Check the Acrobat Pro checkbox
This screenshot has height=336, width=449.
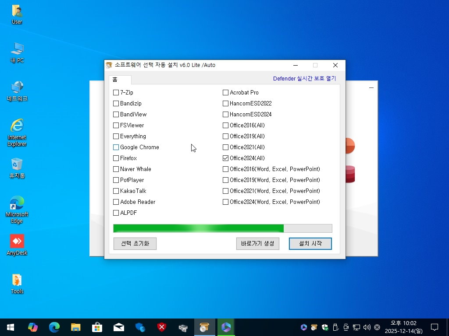226,93
